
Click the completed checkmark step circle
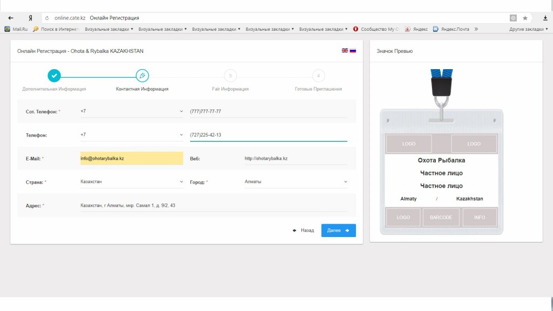(54, 76)
